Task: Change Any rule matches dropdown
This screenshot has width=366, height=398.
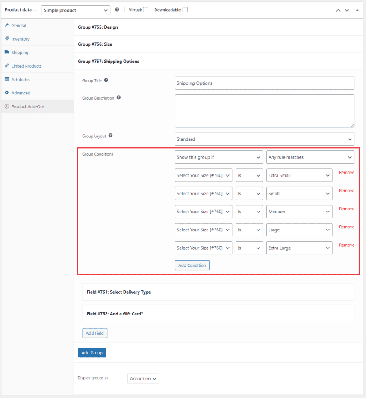Action: tap(310, 157)
